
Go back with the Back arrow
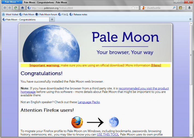coord(5,8)
